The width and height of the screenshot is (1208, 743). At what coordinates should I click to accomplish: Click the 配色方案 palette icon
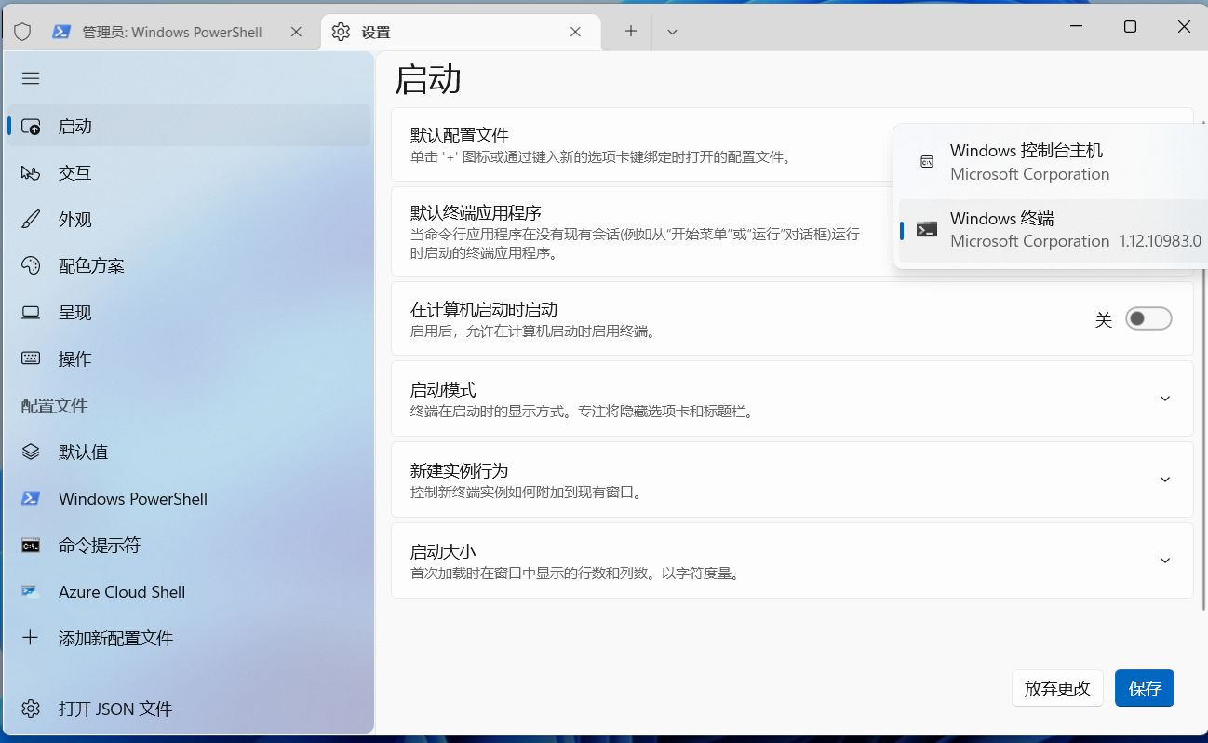31,266
